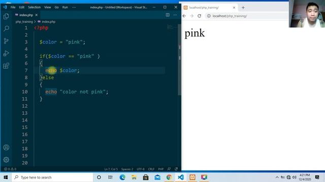This screenshot has height=182, width=325.
Task: Open the clock showing 4:21 PM
Action: tap(305, 177)
